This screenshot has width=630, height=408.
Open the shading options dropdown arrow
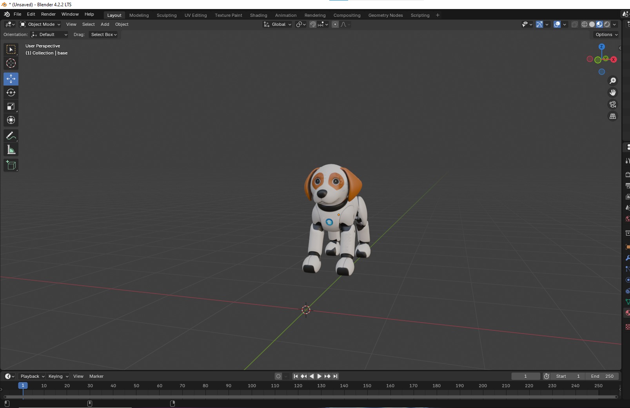pyautogui.click(x=614, y=24)
